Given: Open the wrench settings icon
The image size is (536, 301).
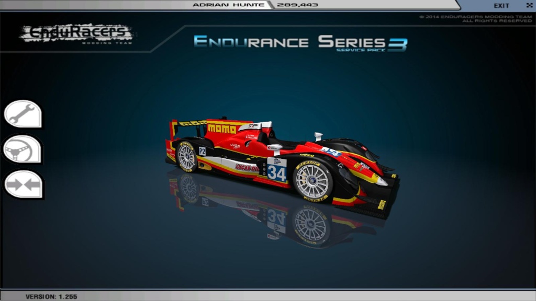Looking at the screenshot, I should (23, 114).
